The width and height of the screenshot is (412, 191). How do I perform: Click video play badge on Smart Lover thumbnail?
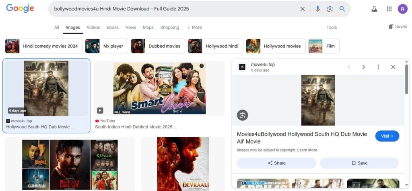tap(100, 111)
